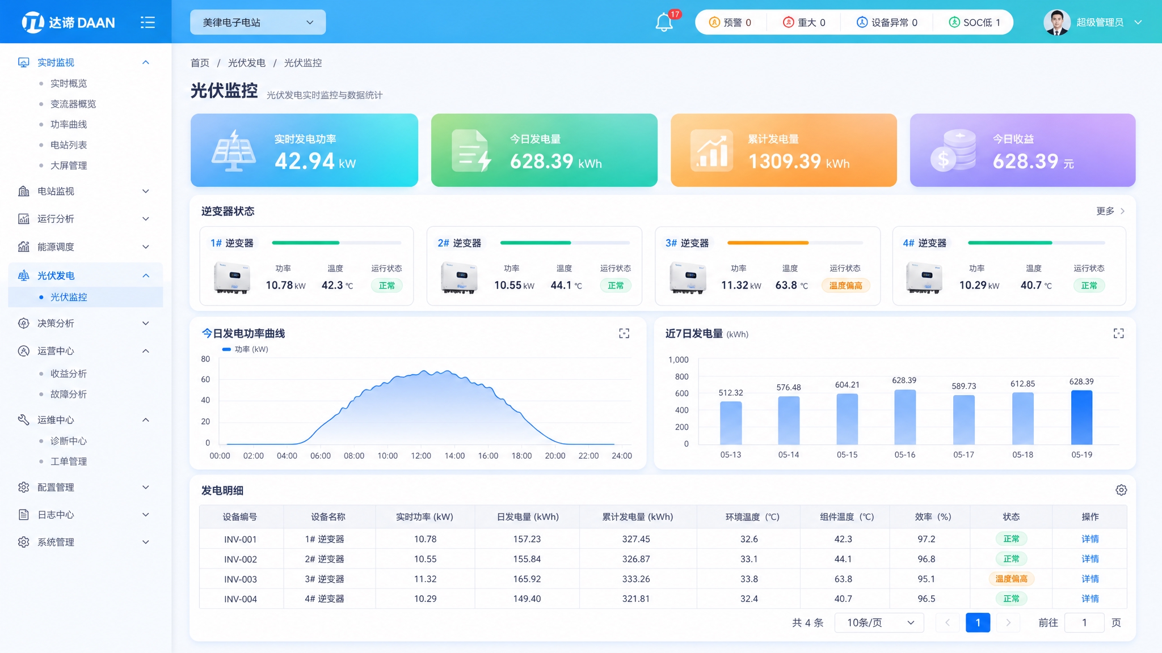Screen dimensions: 1162x653
Task: Click the 运行分析 chart icon
Action: click(23, 219)
